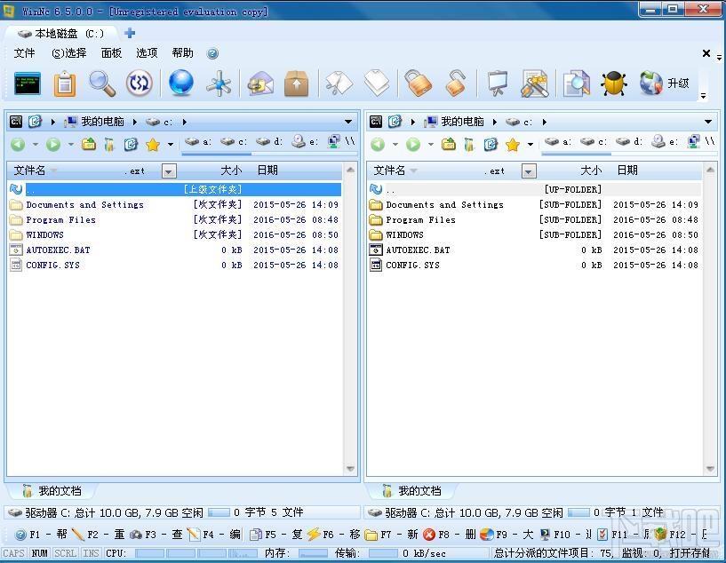Image resolution: width=726 pixels, height=563 pixels.
Task: Expand left panel favorites star dropdown arrow
Action: click(171, 145)
